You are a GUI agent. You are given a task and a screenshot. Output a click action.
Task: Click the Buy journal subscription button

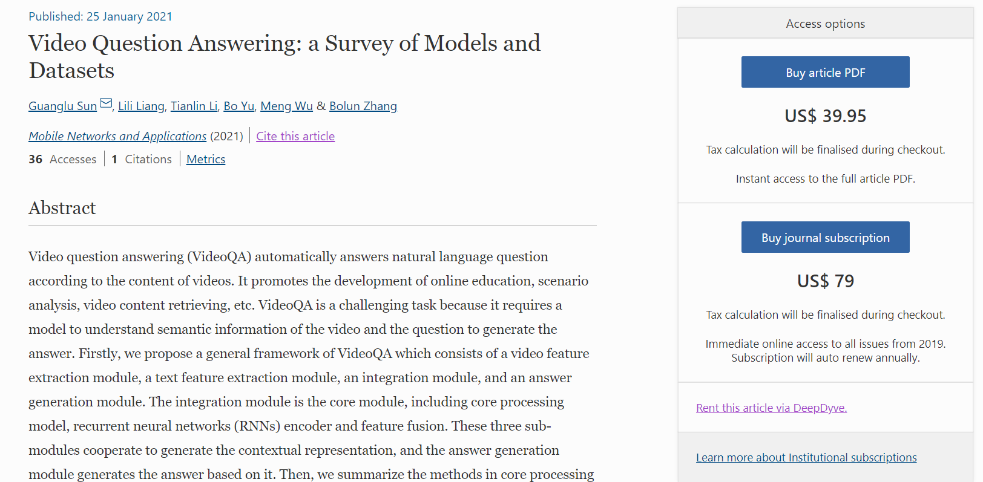click(x=825, y=237)
